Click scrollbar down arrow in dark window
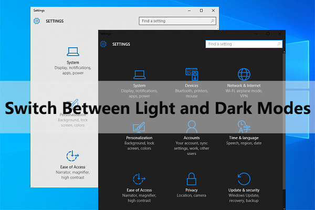Viewport: 315px width, 210px height. click(x=284, y=208)
